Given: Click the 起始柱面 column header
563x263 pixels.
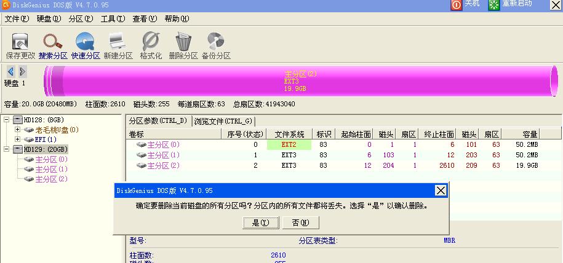Looking at the screenshot, I should coord(354,134).
